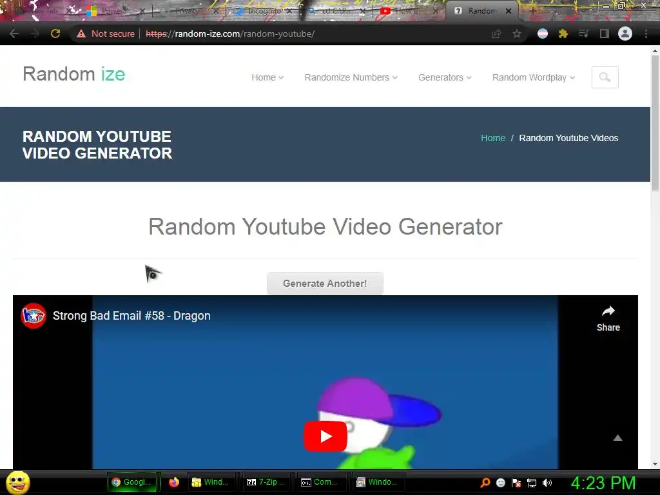660x495 pixels.
Task: Open a new tab with plus button
Action: point(533,11)
